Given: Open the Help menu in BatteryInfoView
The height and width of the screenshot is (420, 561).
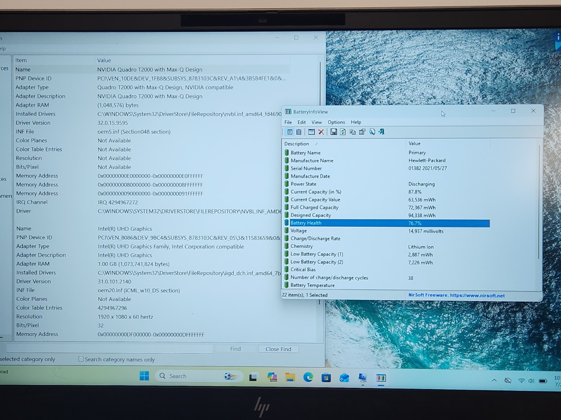Looking at the screenshot, I should (356, 122).
